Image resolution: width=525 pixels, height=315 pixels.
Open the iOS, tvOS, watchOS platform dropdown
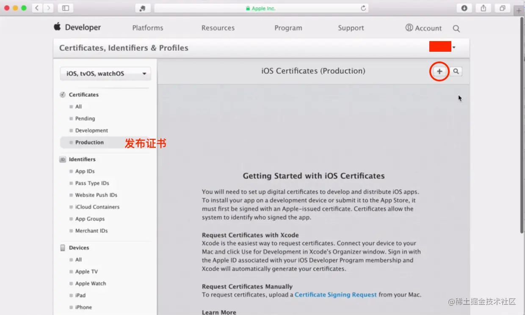point(105,73)
